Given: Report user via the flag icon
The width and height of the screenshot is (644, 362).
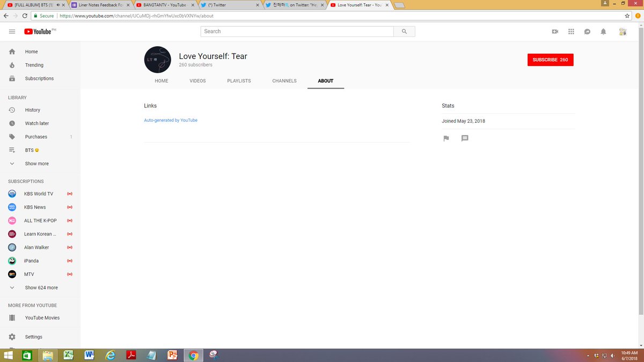Looking at the screenshot, I should click(446, 138).
